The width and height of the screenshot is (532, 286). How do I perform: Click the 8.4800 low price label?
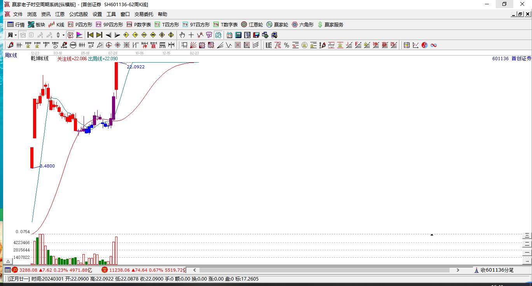(47, 166)
